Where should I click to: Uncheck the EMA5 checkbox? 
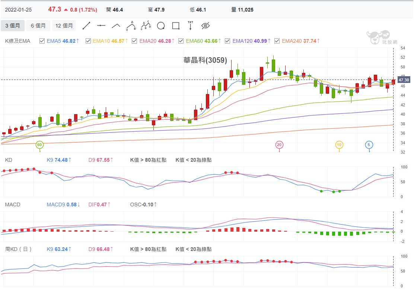[x=42, y=41]
